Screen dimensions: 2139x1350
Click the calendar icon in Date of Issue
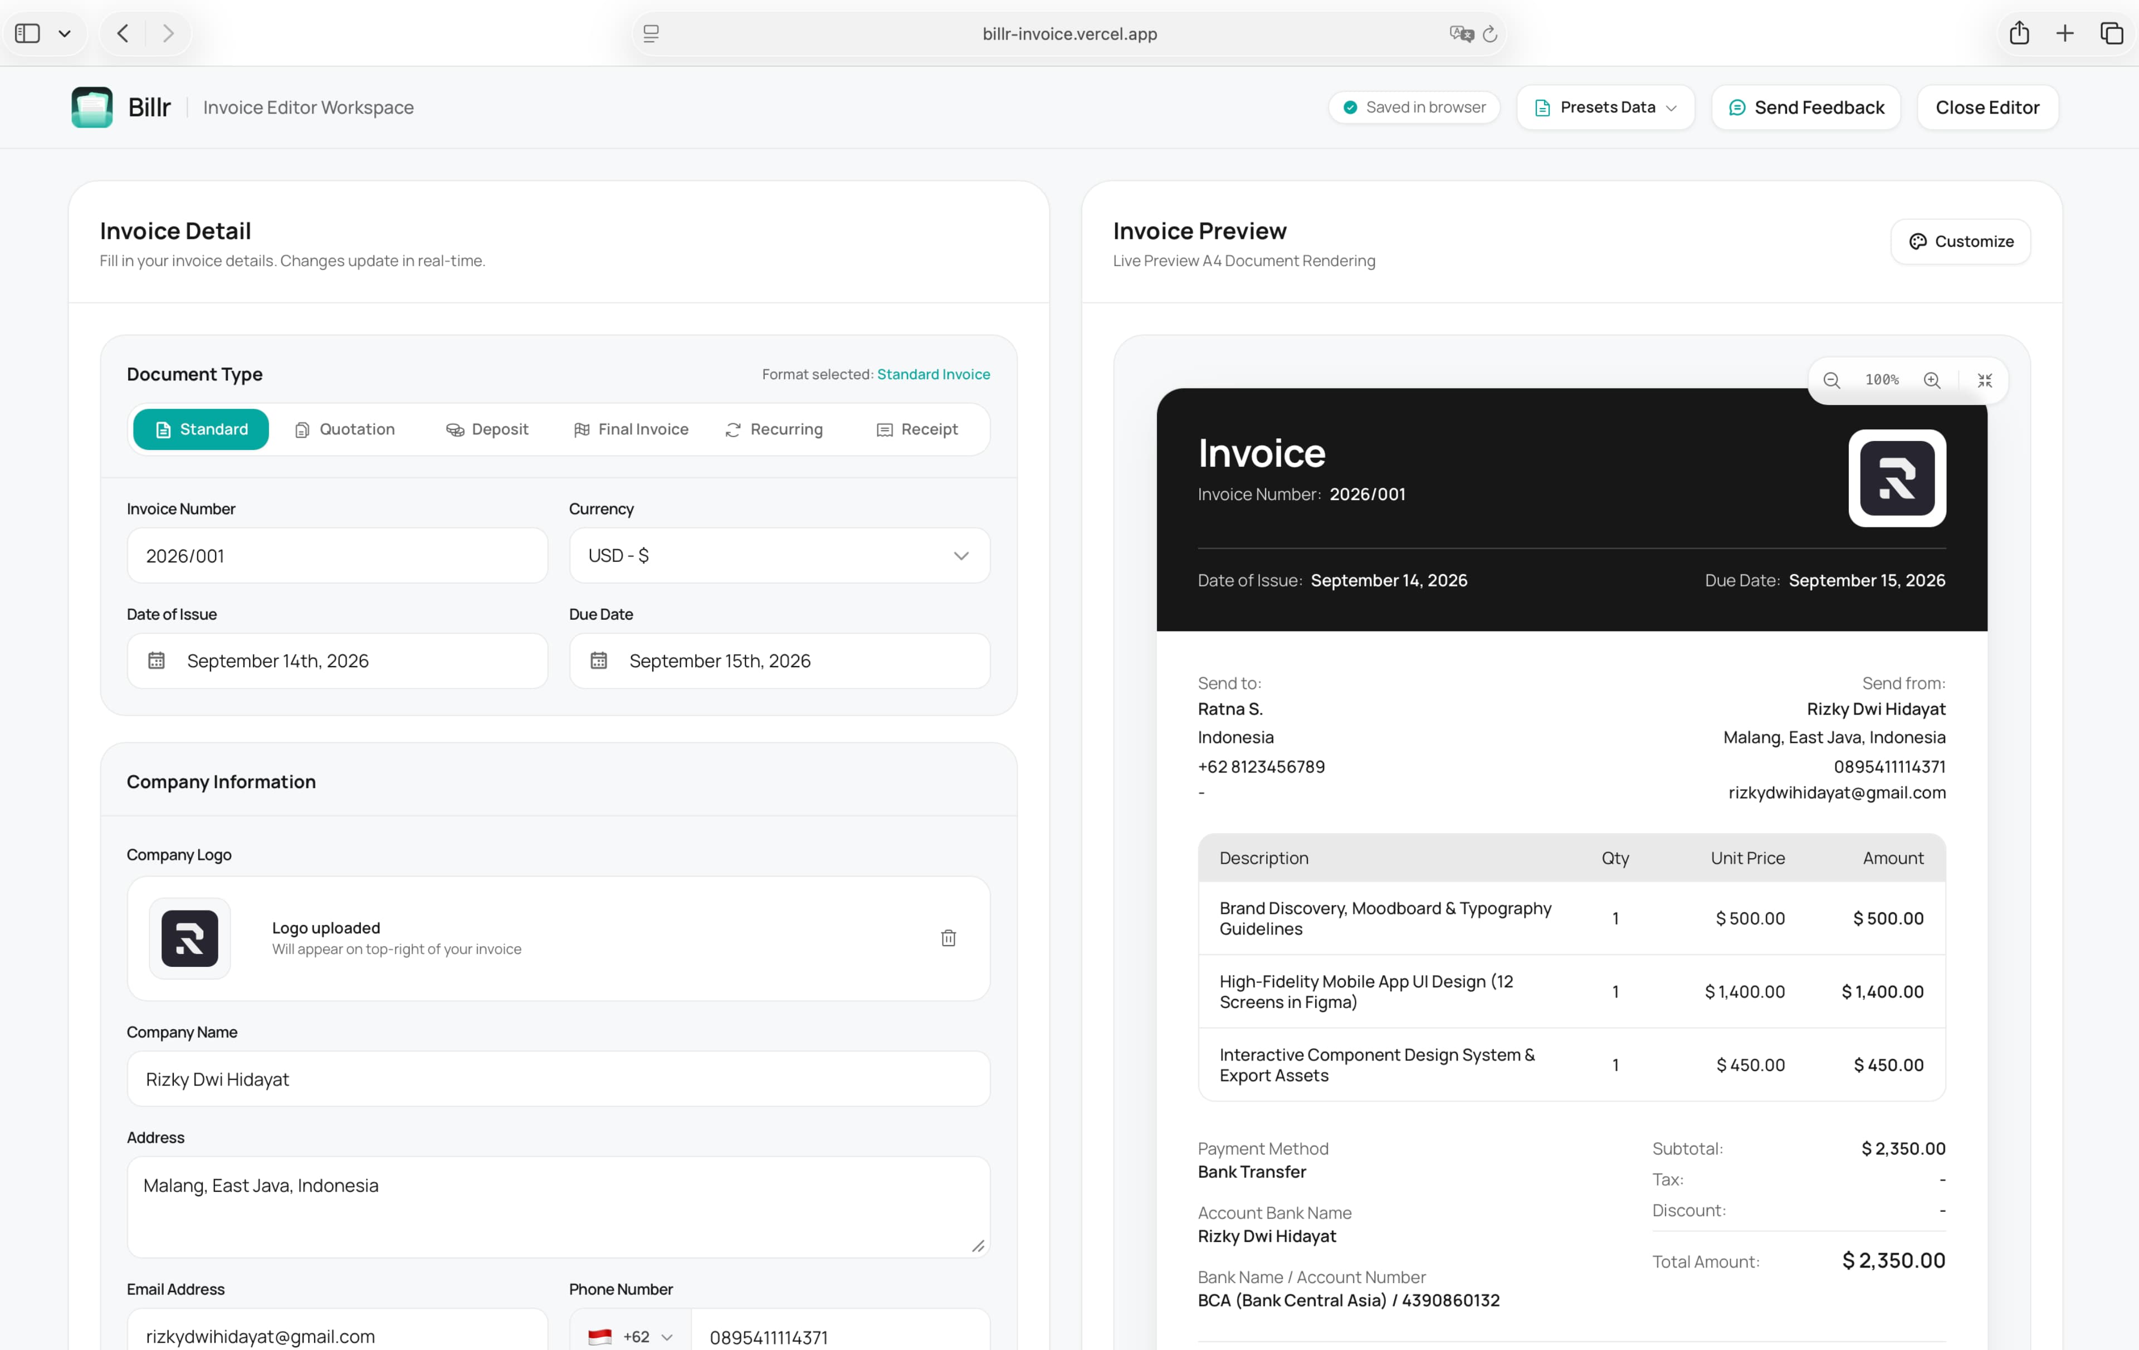(x=157, y=661)
